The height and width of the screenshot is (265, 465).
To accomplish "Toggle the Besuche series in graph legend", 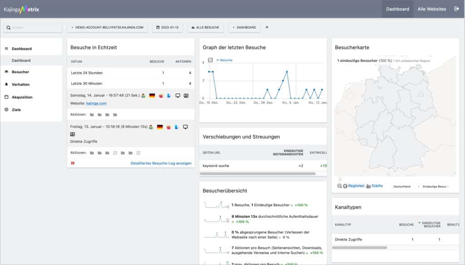I will pos(224,60).
